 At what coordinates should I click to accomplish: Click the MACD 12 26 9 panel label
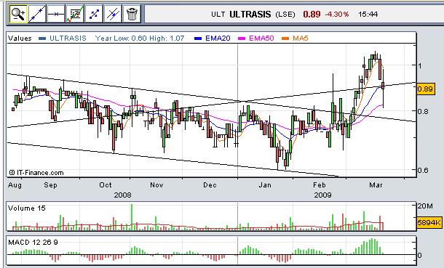(33, 243)
